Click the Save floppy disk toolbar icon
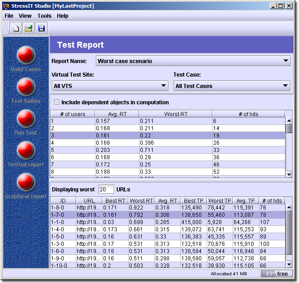The height and width of the screenshot is (283, 299). [41, 29]
